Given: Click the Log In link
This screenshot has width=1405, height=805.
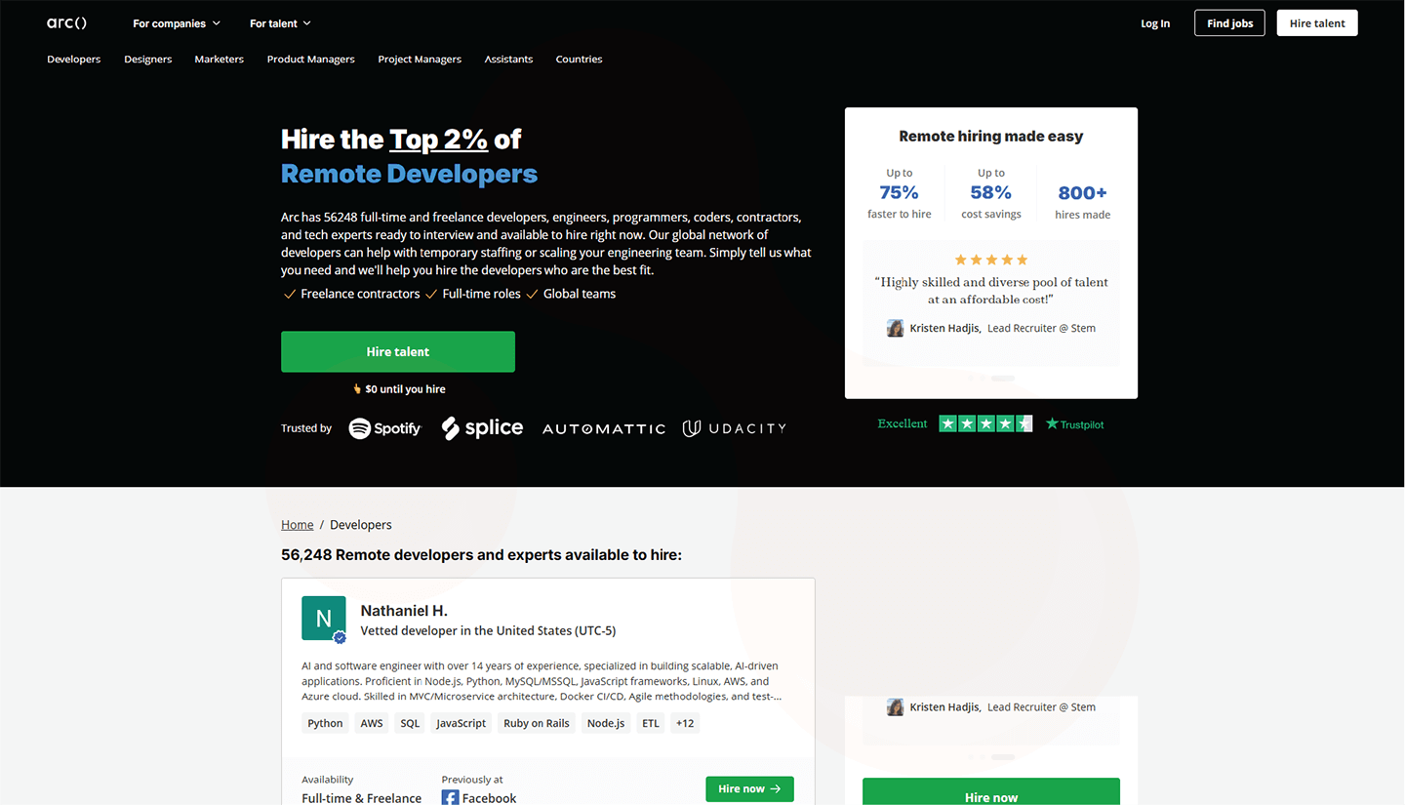Looking at the screenshot, I should [x=1155, y=23].
